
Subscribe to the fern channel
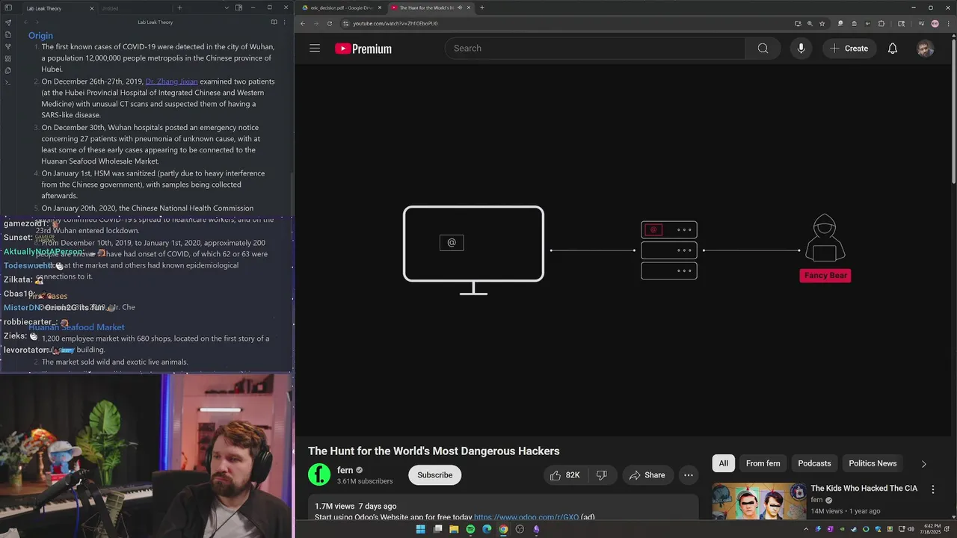point(434,475)
